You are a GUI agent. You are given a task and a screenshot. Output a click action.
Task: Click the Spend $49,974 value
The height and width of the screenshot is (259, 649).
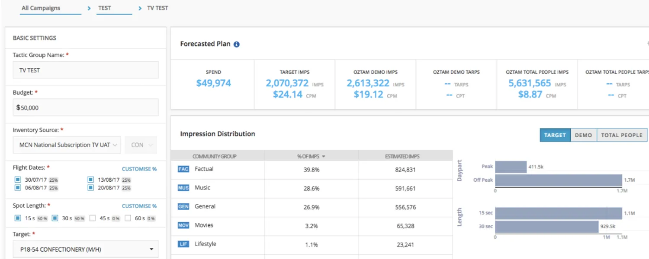point(213,83)
